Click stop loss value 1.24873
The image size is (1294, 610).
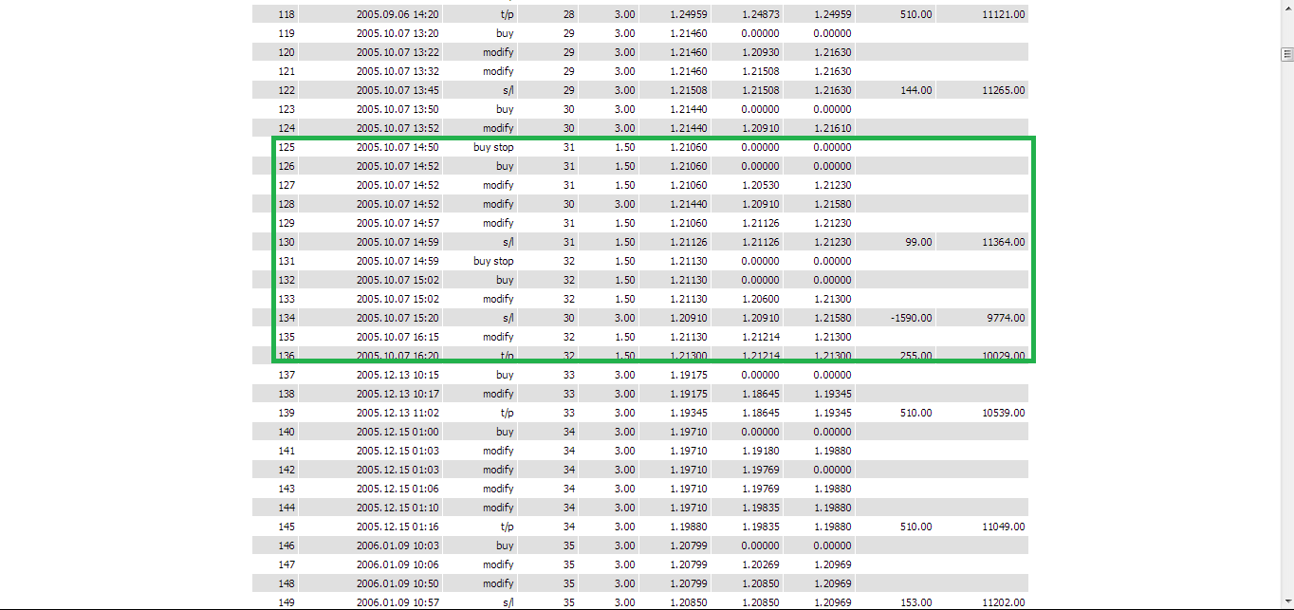pyautogui.click(x=759, y=14)
